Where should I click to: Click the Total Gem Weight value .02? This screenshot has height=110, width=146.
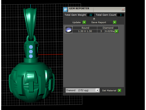(91, 15)
